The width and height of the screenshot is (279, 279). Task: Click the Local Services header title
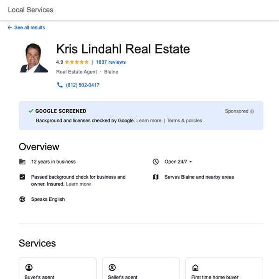(31, 10)
